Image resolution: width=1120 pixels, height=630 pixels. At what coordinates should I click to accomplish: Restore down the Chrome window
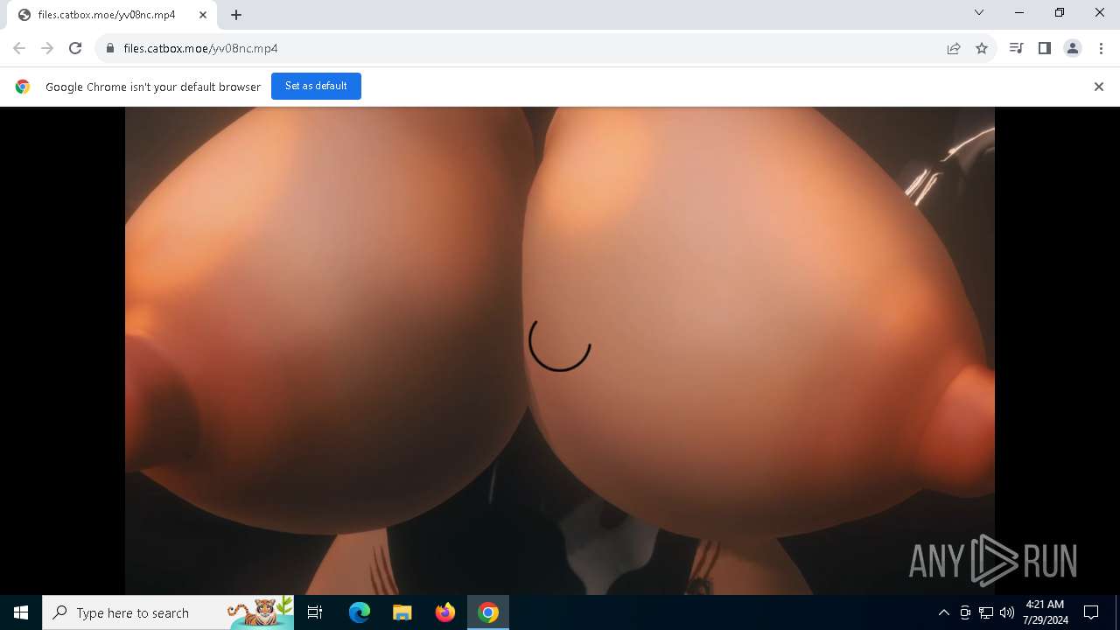[x=1060, y=12]
